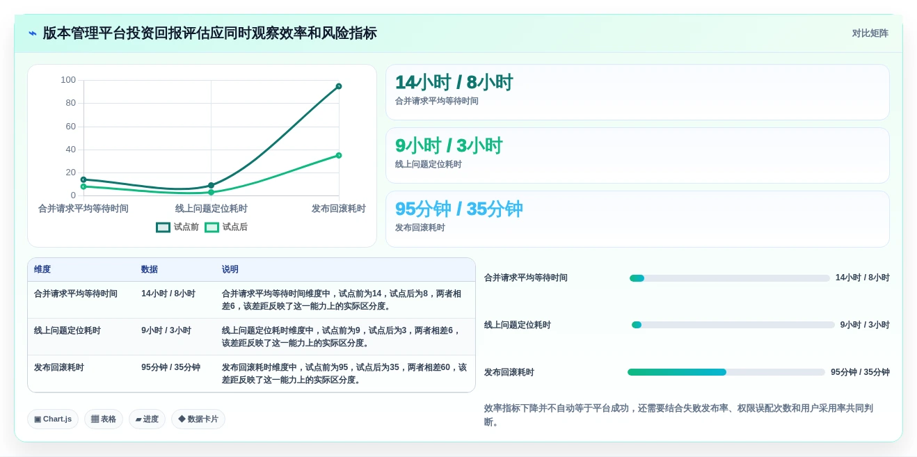The width and height of the screenshot is (917, 457).
Task: Click the 合并请求平均等待时间 chart axis label
Action: 83,209
